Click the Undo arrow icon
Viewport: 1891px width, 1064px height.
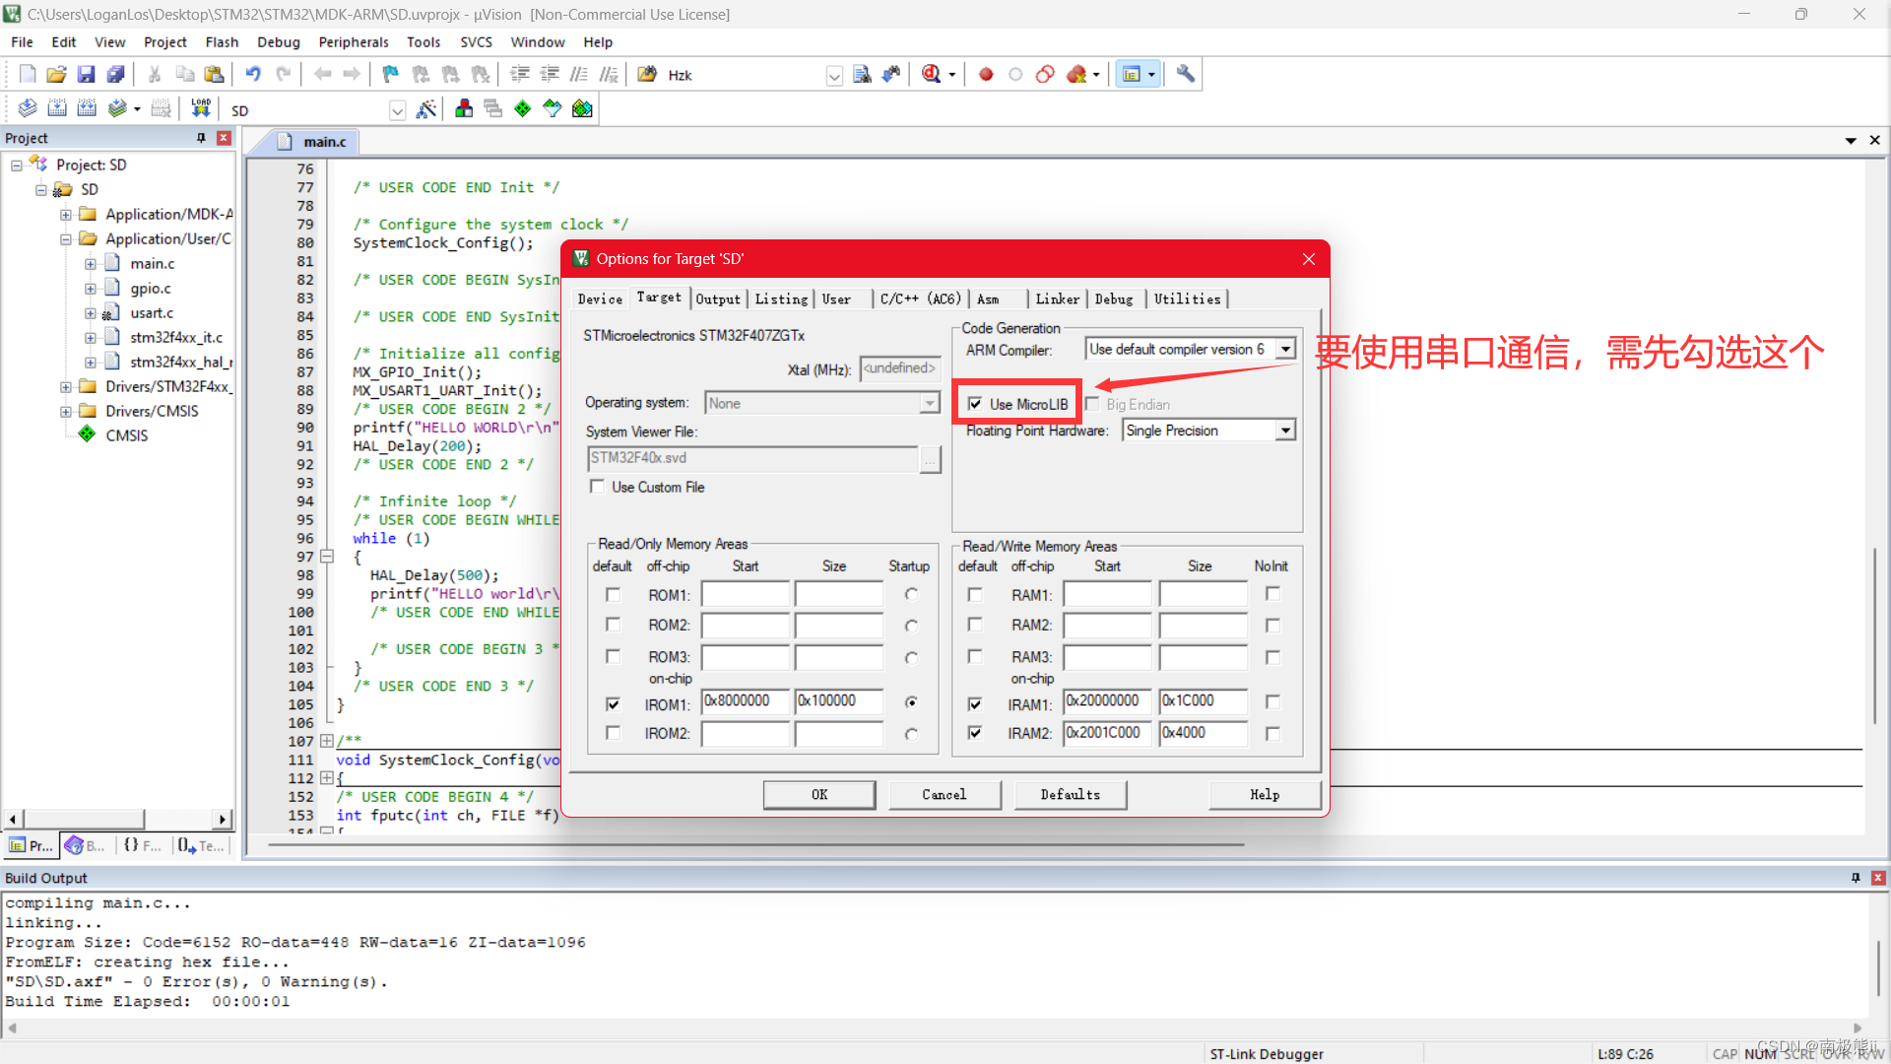click(x=253, y=75)
